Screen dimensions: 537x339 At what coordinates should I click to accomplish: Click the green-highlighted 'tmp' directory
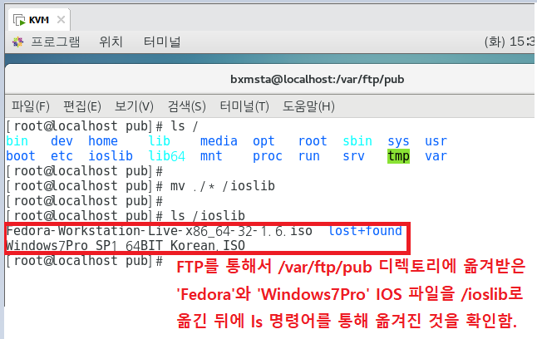pyautogui.click(x=398, y=156)
